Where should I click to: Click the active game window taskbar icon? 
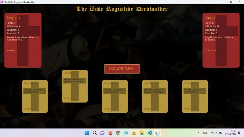(x=157, y=133)
